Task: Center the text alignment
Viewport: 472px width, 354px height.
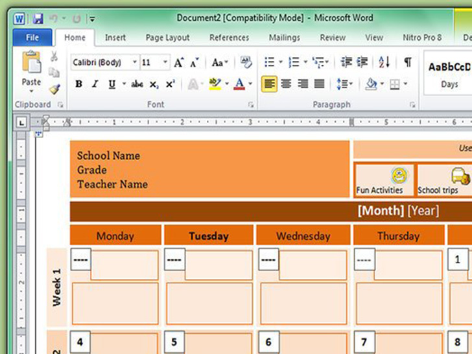Action: 286,84
